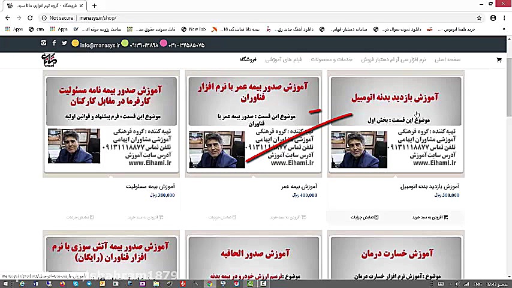
Task: Bookmark this page with the star icon
Action: [479, 18]
